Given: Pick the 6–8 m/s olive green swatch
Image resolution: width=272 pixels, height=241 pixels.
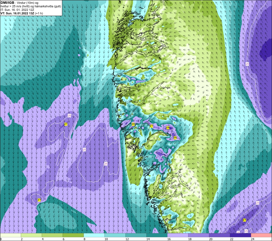Looking at the screenshot, I should pos(73,235).
